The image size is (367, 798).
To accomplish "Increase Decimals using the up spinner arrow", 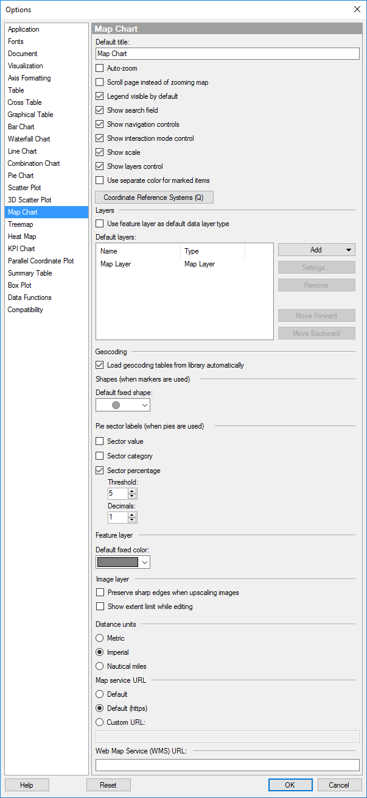I will (132, 515).
